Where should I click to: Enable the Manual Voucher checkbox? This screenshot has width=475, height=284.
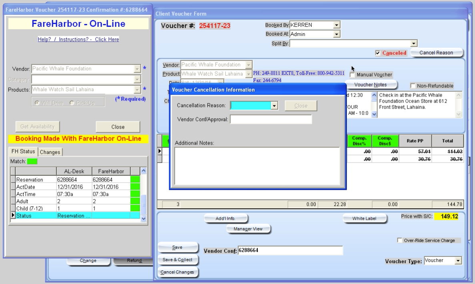pos(352,75)
